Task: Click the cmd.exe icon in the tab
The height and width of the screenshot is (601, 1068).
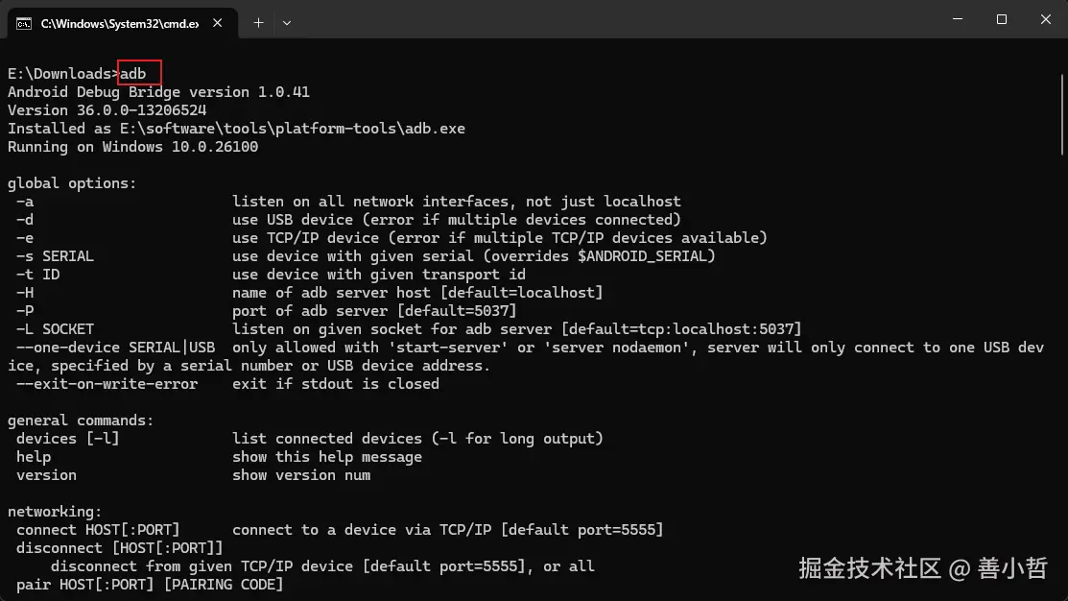Action: point(24,23)
